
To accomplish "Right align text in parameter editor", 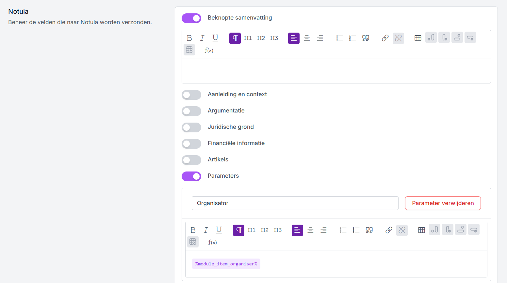I will point(323,230).
